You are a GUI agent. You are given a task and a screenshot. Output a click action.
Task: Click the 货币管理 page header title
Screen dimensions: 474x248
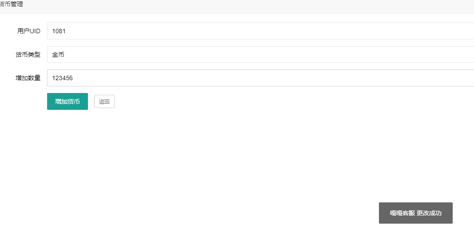point(12,4)
